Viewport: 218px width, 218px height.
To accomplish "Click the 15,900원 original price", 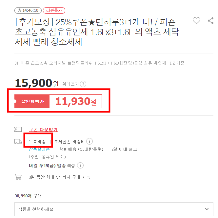I will click(37, 83).
